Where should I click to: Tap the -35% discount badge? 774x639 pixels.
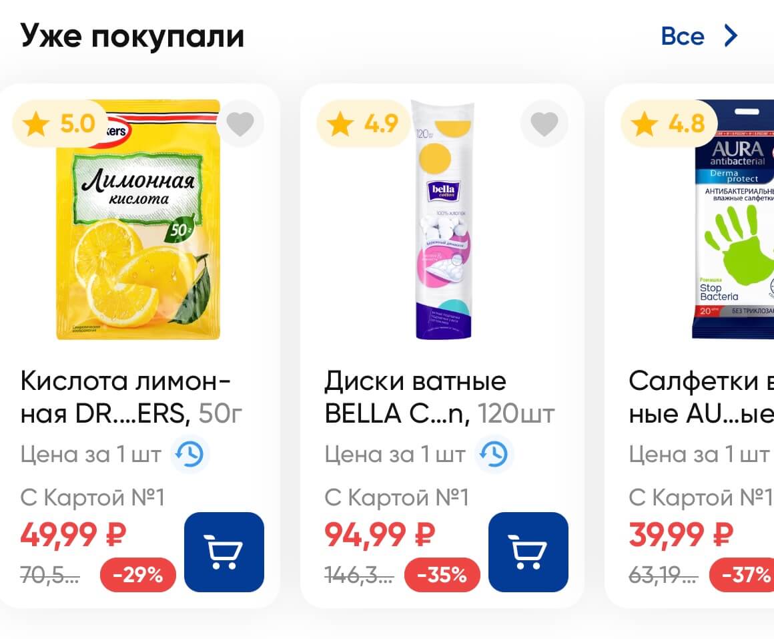tap(442, 575)
